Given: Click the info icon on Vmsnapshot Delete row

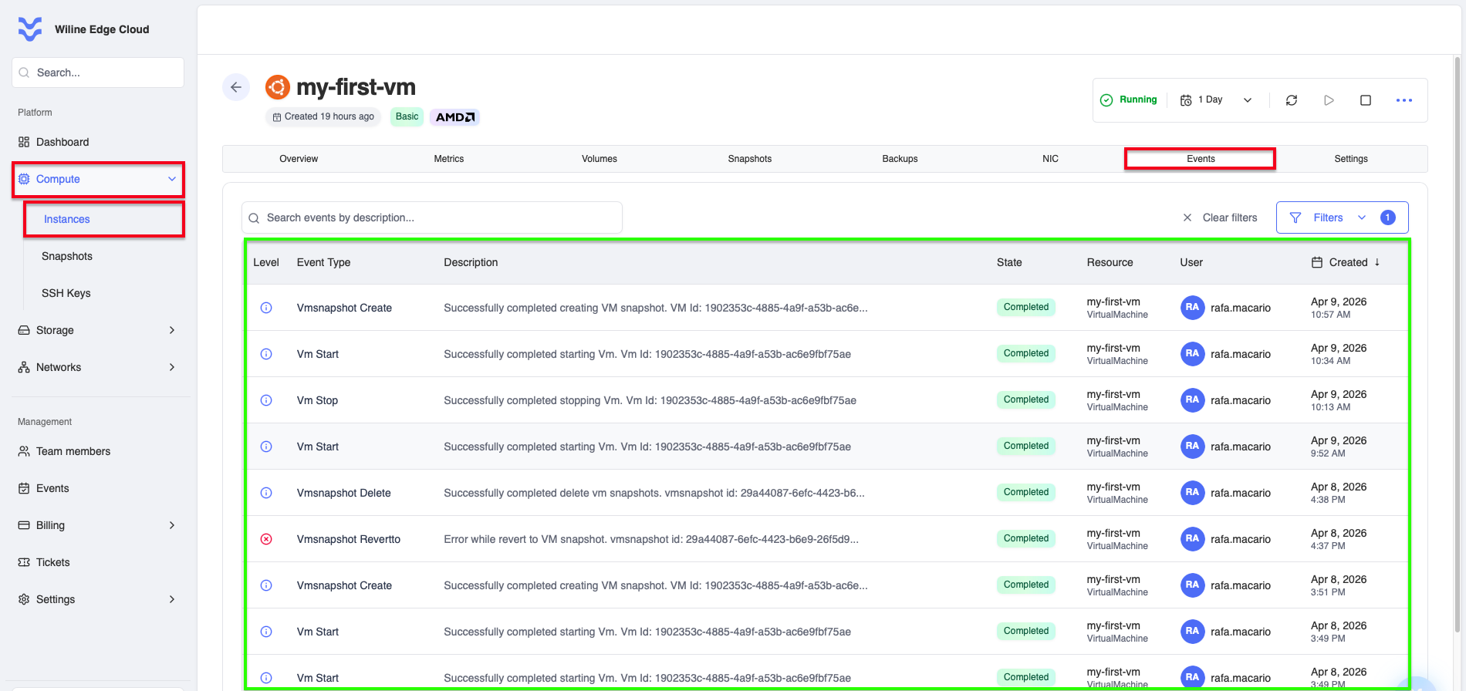Looking at the screenshot, I should [266, 493].
